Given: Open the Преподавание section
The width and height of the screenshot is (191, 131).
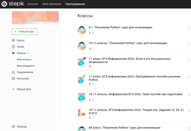Looking at the screenshot, I should tap(75, 4).
